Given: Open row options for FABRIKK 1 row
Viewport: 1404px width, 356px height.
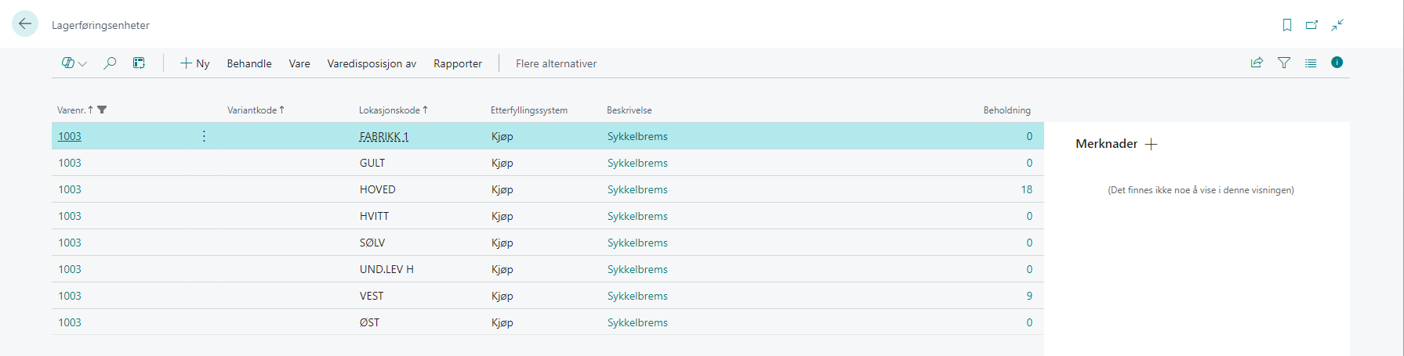Looking at the screenshot, I should pyautogui.click(x=204, y=136).
